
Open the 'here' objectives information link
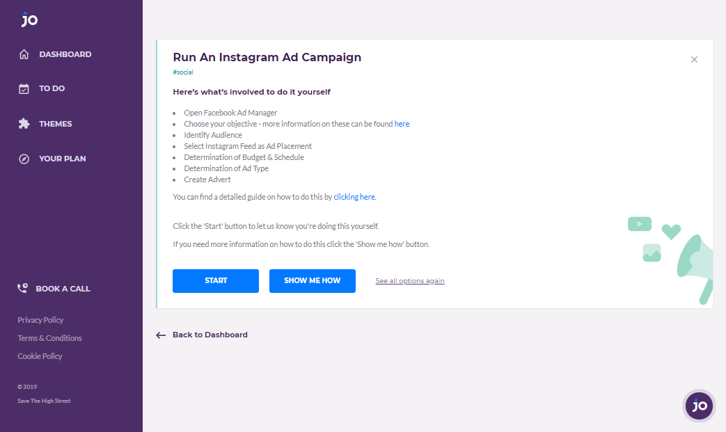402,124
